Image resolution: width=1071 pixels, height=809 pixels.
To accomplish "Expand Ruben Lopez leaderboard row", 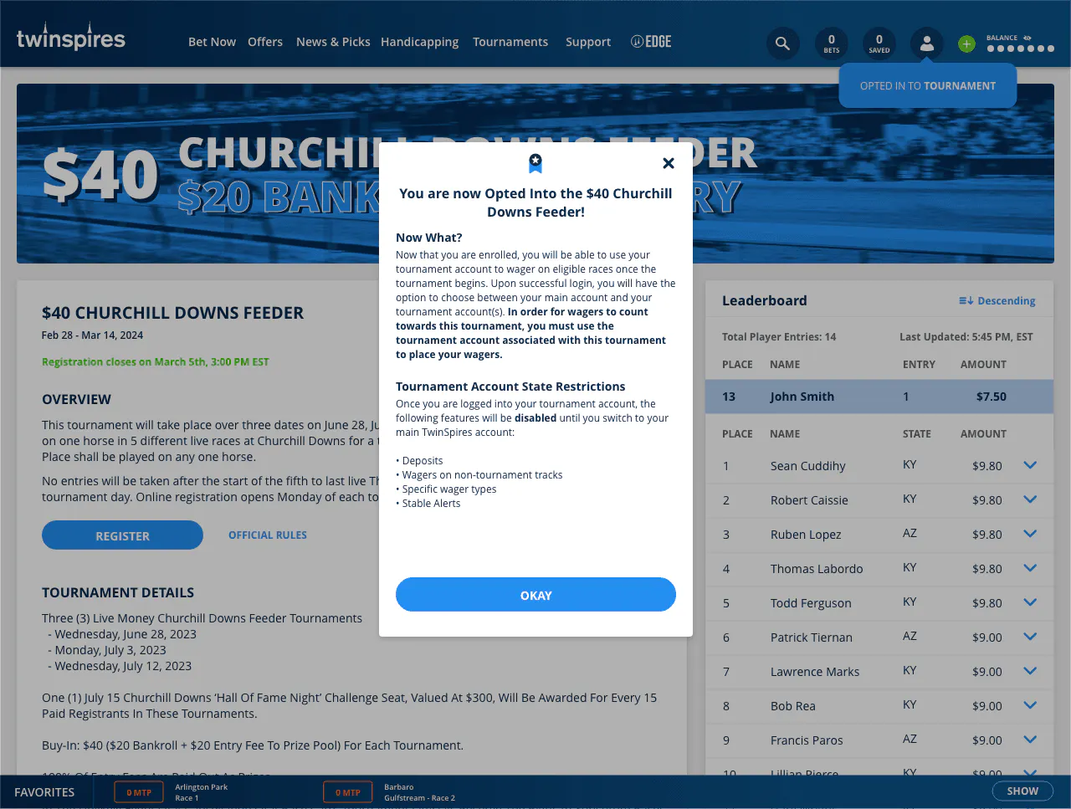I will 1030,534.
